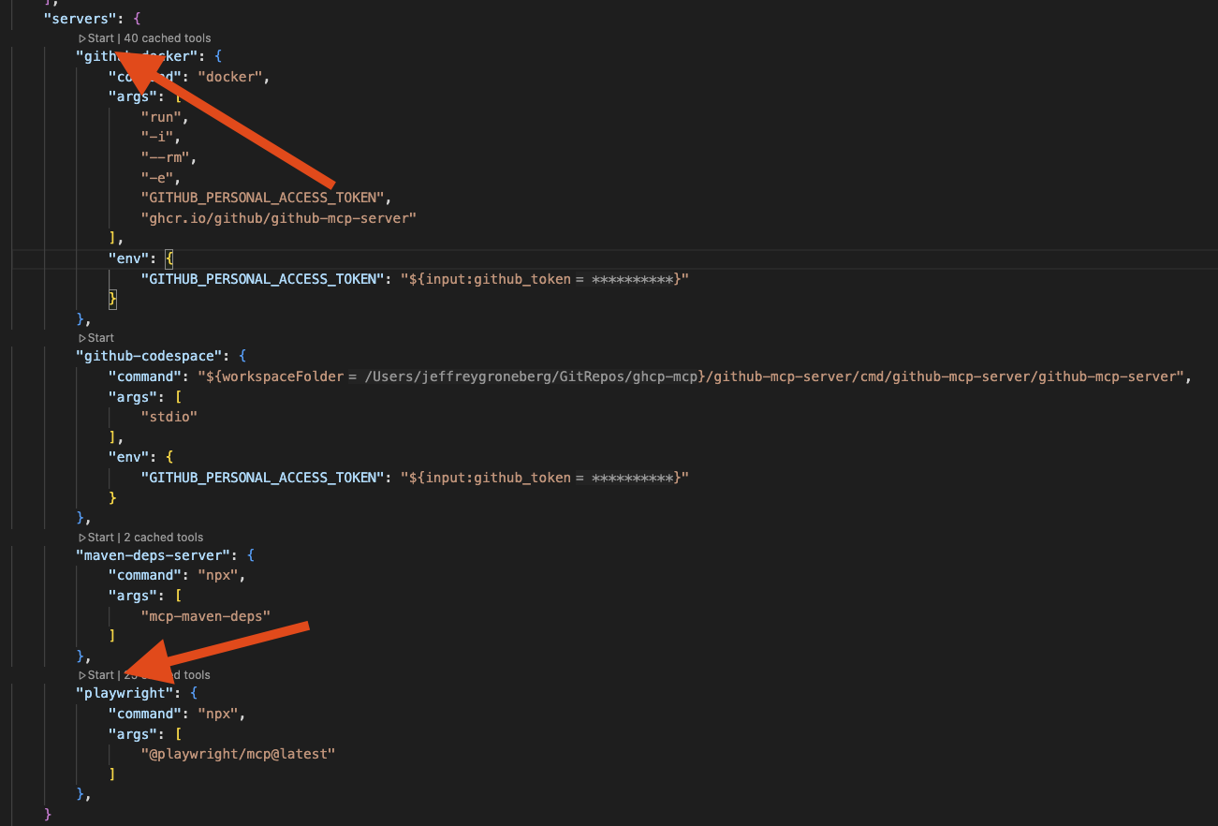Click the "@playwright/mcp@latest" argument
This screenshot has height=826, width=1218.
click(x=238, y=754)
